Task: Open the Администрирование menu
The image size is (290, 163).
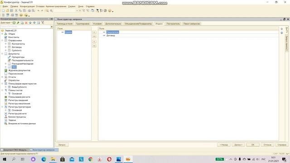Action: pos(56,6)
